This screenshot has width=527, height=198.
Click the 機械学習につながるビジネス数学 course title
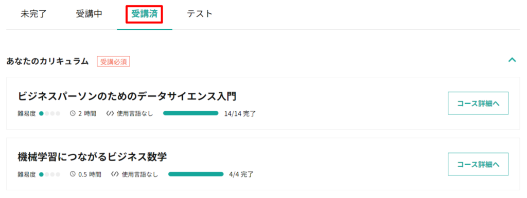point(92,156)
